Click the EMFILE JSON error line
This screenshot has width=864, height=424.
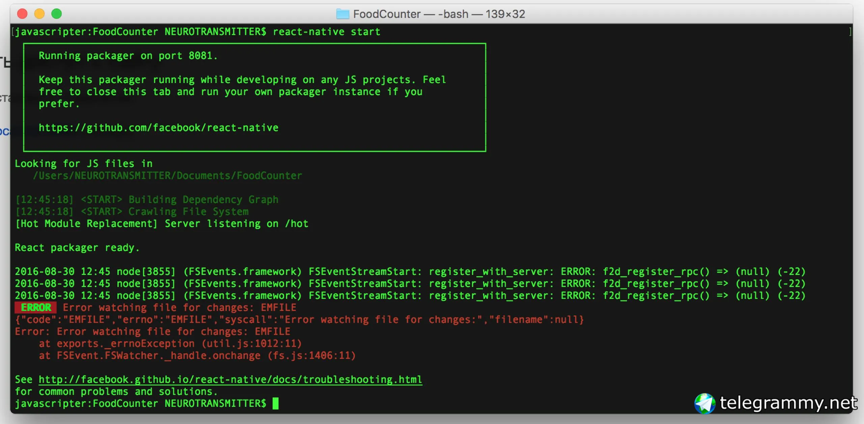click(x=299, y=319)
